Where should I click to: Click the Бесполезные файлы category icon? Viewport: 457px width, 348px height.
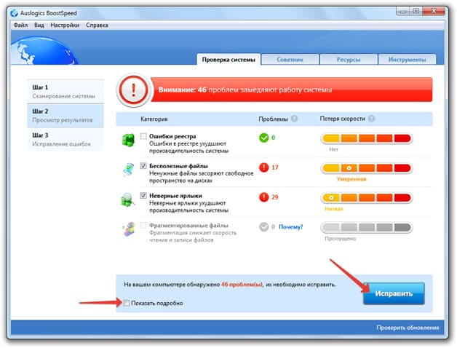coord(128,170)
